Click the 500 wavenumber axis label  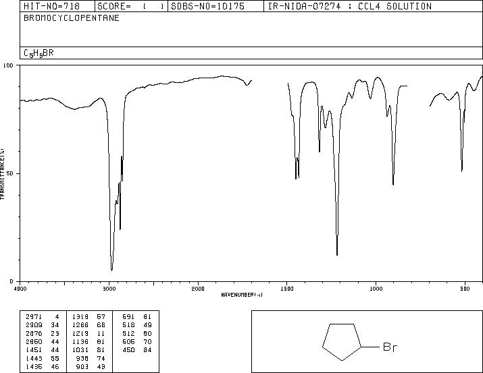click(465, 289)
